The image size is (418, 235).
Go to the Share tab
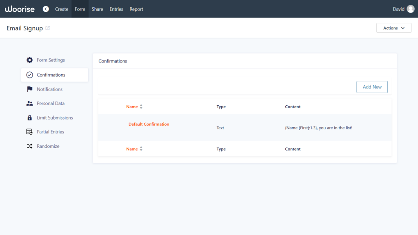[97, 9]
